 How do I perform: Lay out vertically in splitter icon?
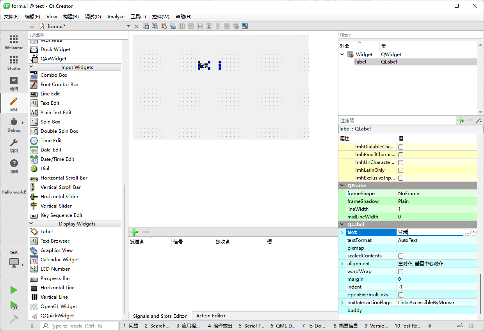pyautogui.click(x=209, y=26)
